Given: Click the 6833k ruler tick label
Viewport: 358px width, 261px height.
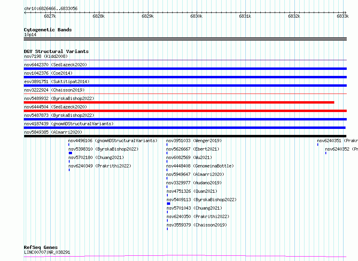Looking at the screenshot, I should point(343,16).
